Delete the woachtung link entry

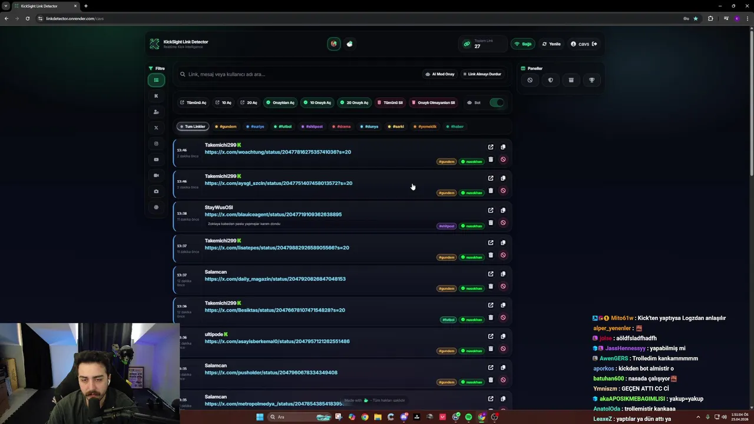[x=491, y=160]
